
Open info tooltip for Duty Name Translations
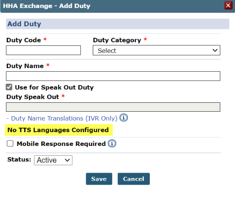(x=124, y=117)
